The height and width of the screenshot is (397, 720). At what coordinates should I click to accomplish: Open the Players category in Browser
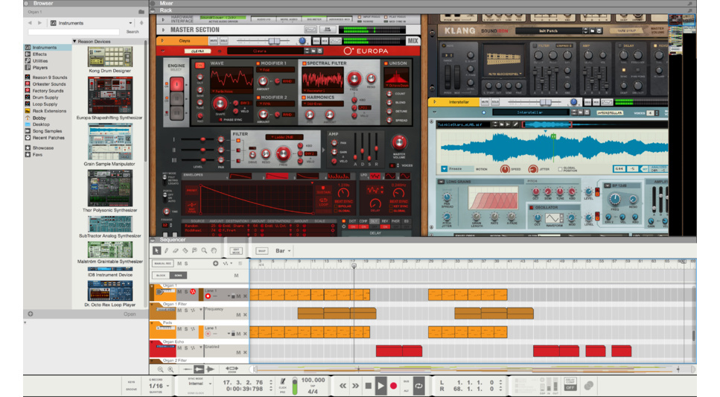(x=40, y=68)
